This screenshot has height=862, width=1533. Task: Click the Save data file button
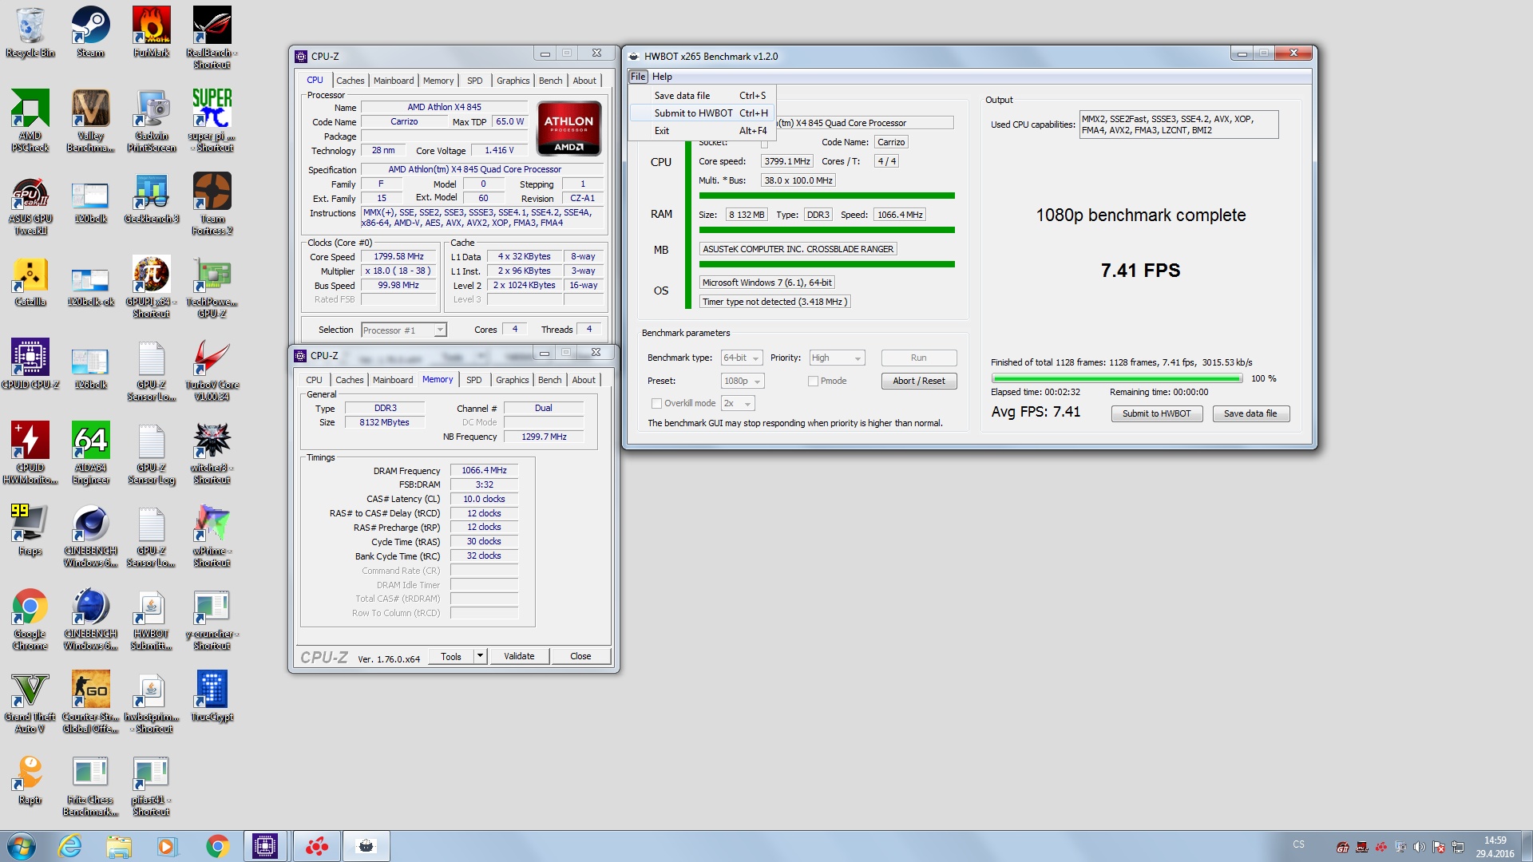[x=1250, y=413]
